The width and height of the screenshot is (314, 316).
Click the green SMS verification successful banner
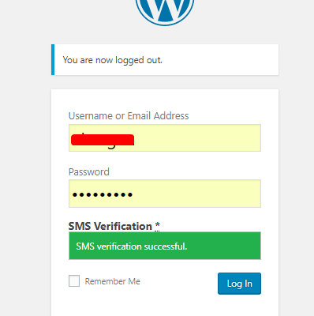tap(165, 246)
